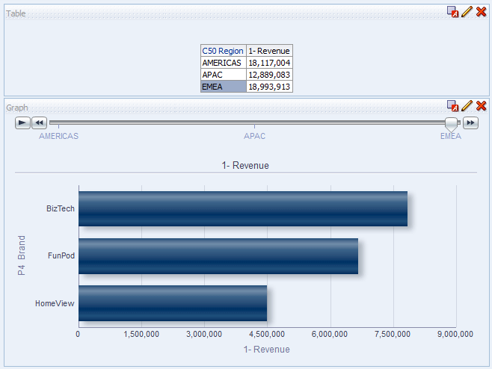Click the FunPod bar in graph
This screenshot has height=369, width=492.
click(x=218, y=256)
